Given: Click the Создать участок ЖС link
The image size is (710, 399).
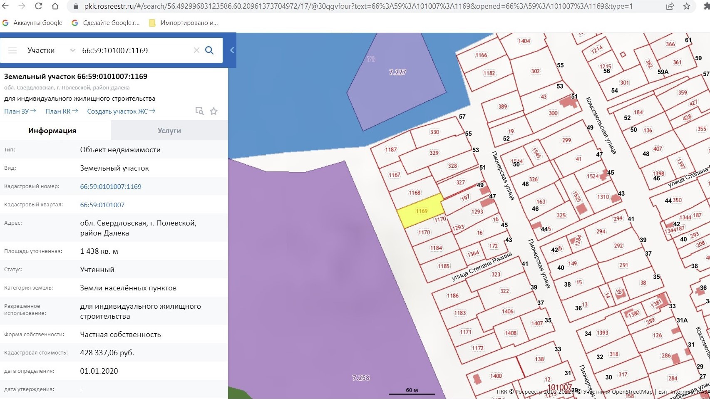Looking at the screenshot, I should [121, 111].
